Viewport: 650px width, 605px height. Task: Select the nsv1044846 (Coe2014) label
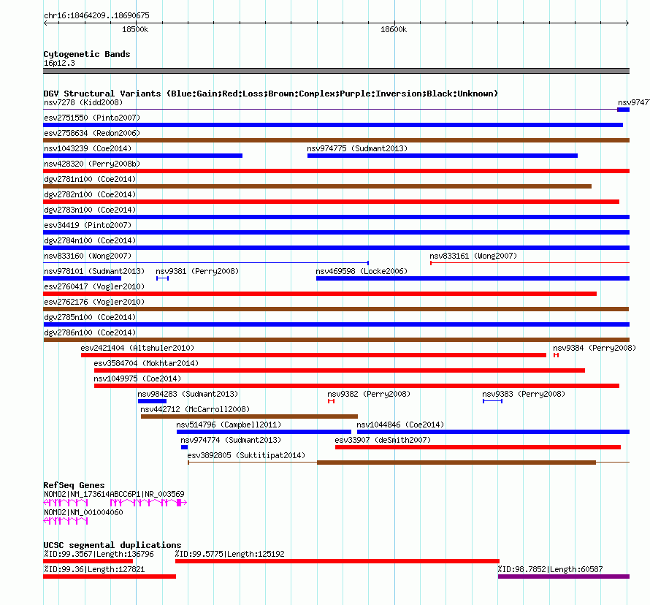[x=400, y=425]
